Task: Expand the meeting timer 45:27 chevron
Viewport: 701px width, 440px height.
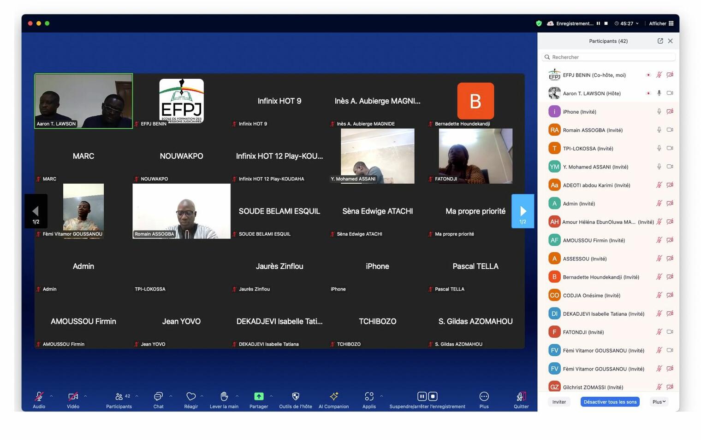Action: click(637, 23)
